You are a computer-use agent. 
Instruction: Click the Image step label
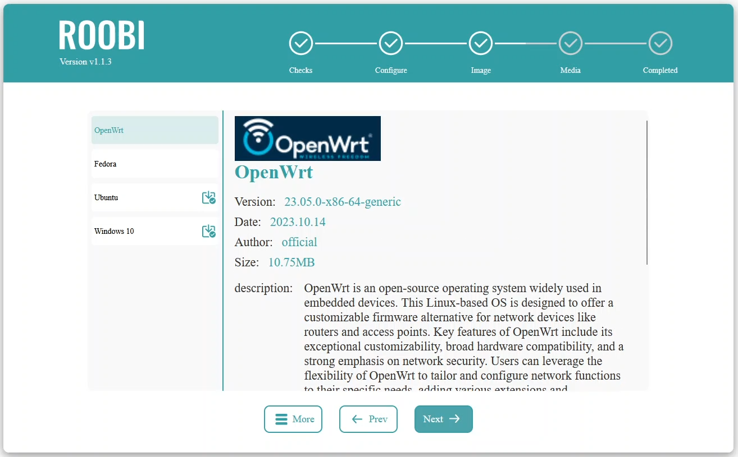[481, 71]
